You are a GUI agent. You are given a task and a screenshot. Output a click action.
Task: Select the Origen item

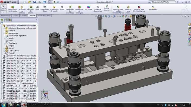click(11, 46)
